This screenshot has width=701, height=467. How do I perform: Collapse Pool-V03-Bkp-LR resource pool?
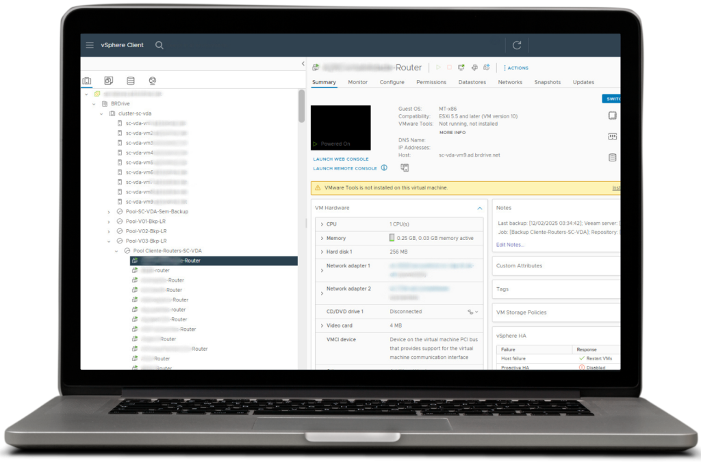(109, 241)
